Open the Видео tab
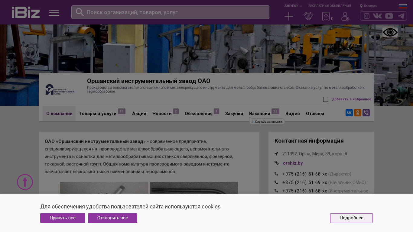 (293, 114)
